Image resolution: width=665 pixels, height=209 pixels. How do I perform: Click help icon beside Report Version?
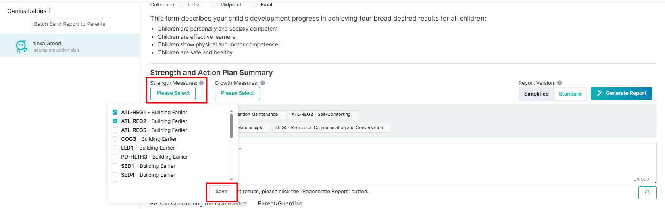559,83
